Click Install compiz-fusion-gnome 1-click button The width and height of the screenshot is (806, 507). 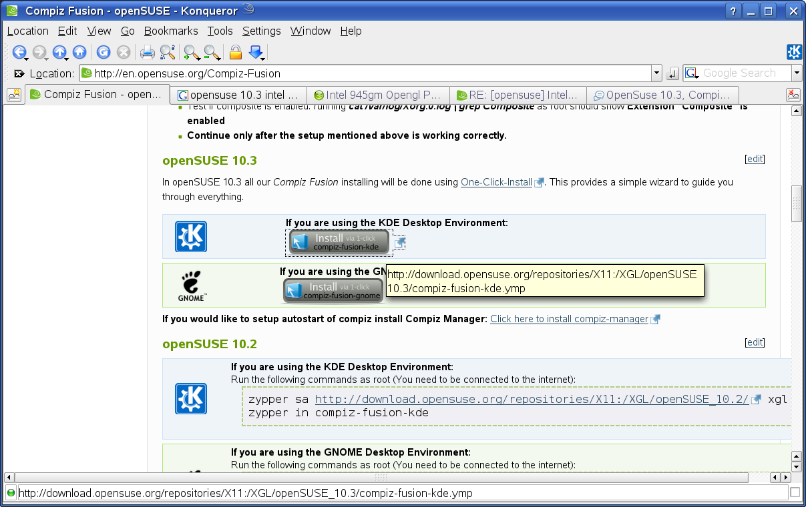click(x=333, y=290)
